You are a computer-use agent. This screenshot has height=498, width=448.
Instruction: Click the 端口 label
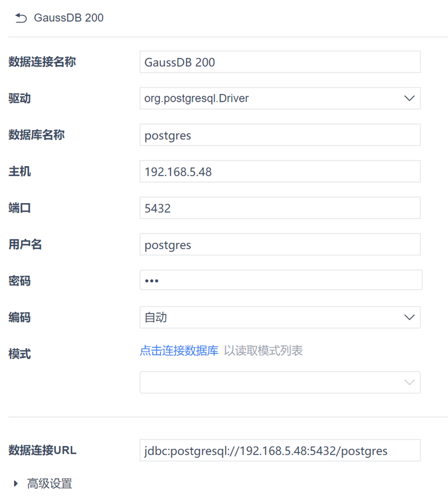click(x=20, y=208)
